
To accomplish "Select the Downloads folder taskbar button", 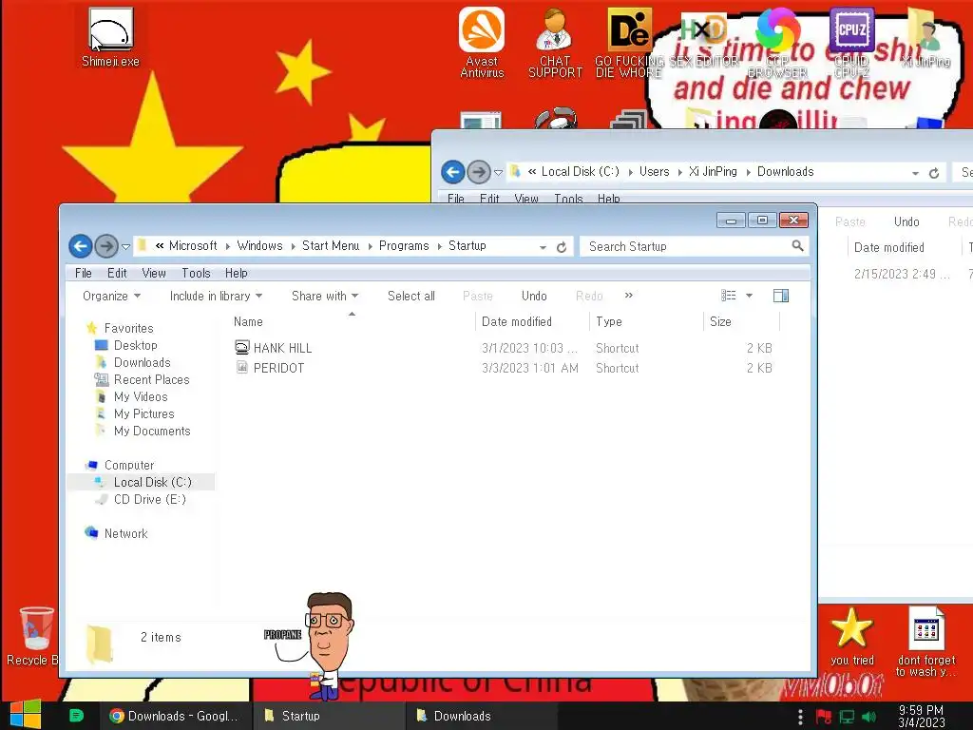I will [x=482, y=716].
